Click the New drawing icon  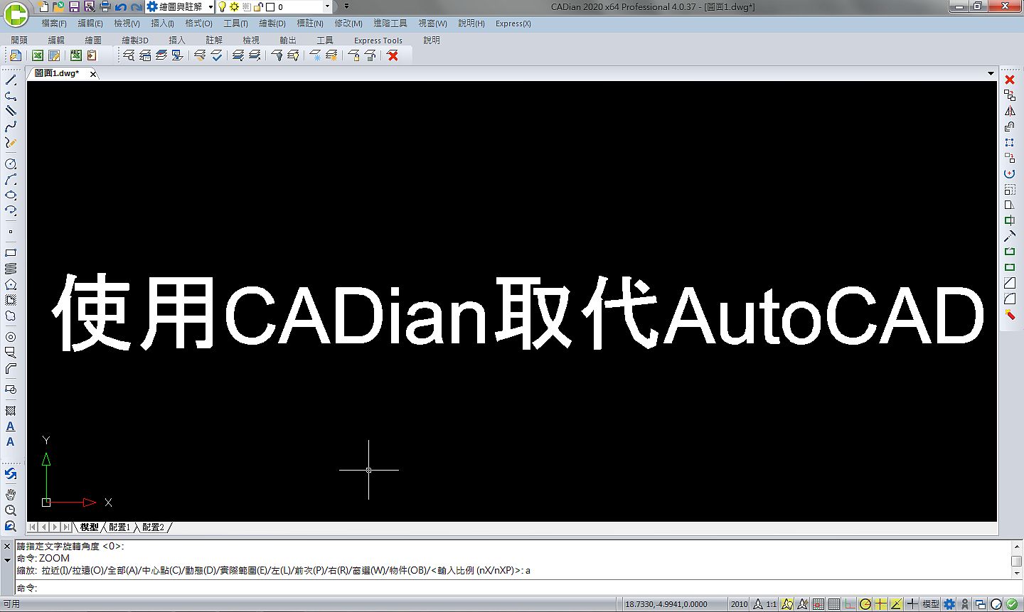(x=43, y=6)
